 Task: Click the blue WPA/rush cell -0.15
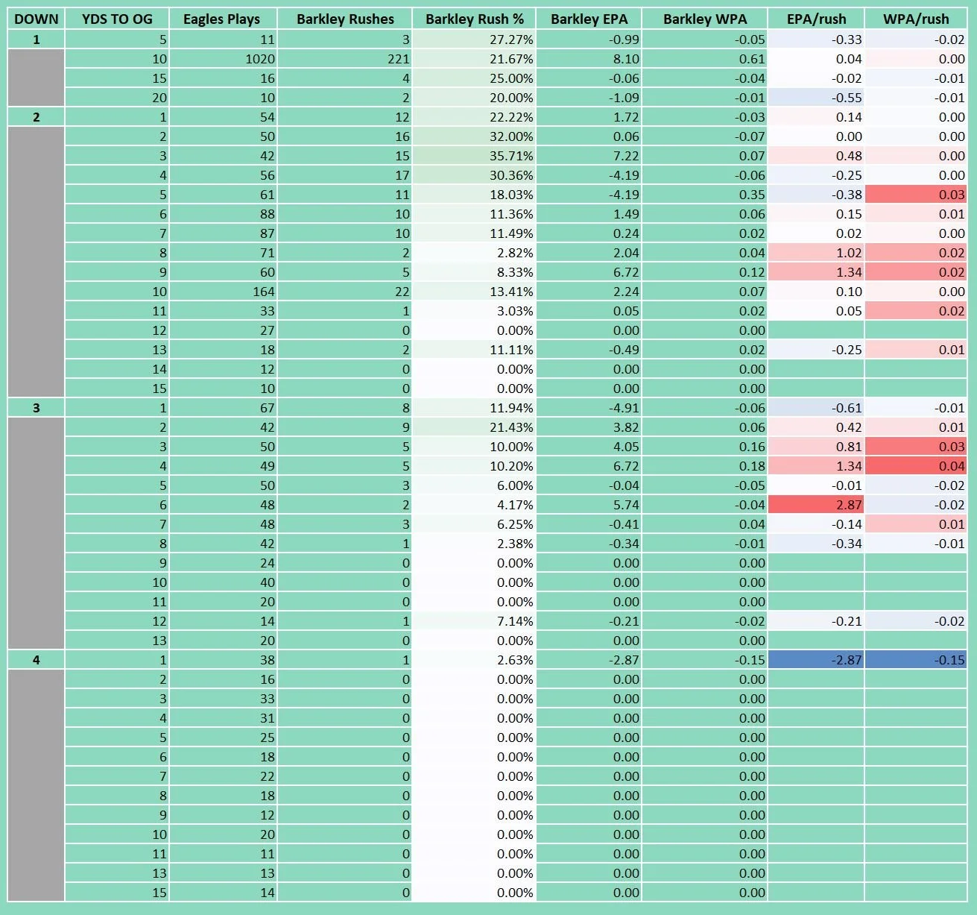tap(916, 660)
